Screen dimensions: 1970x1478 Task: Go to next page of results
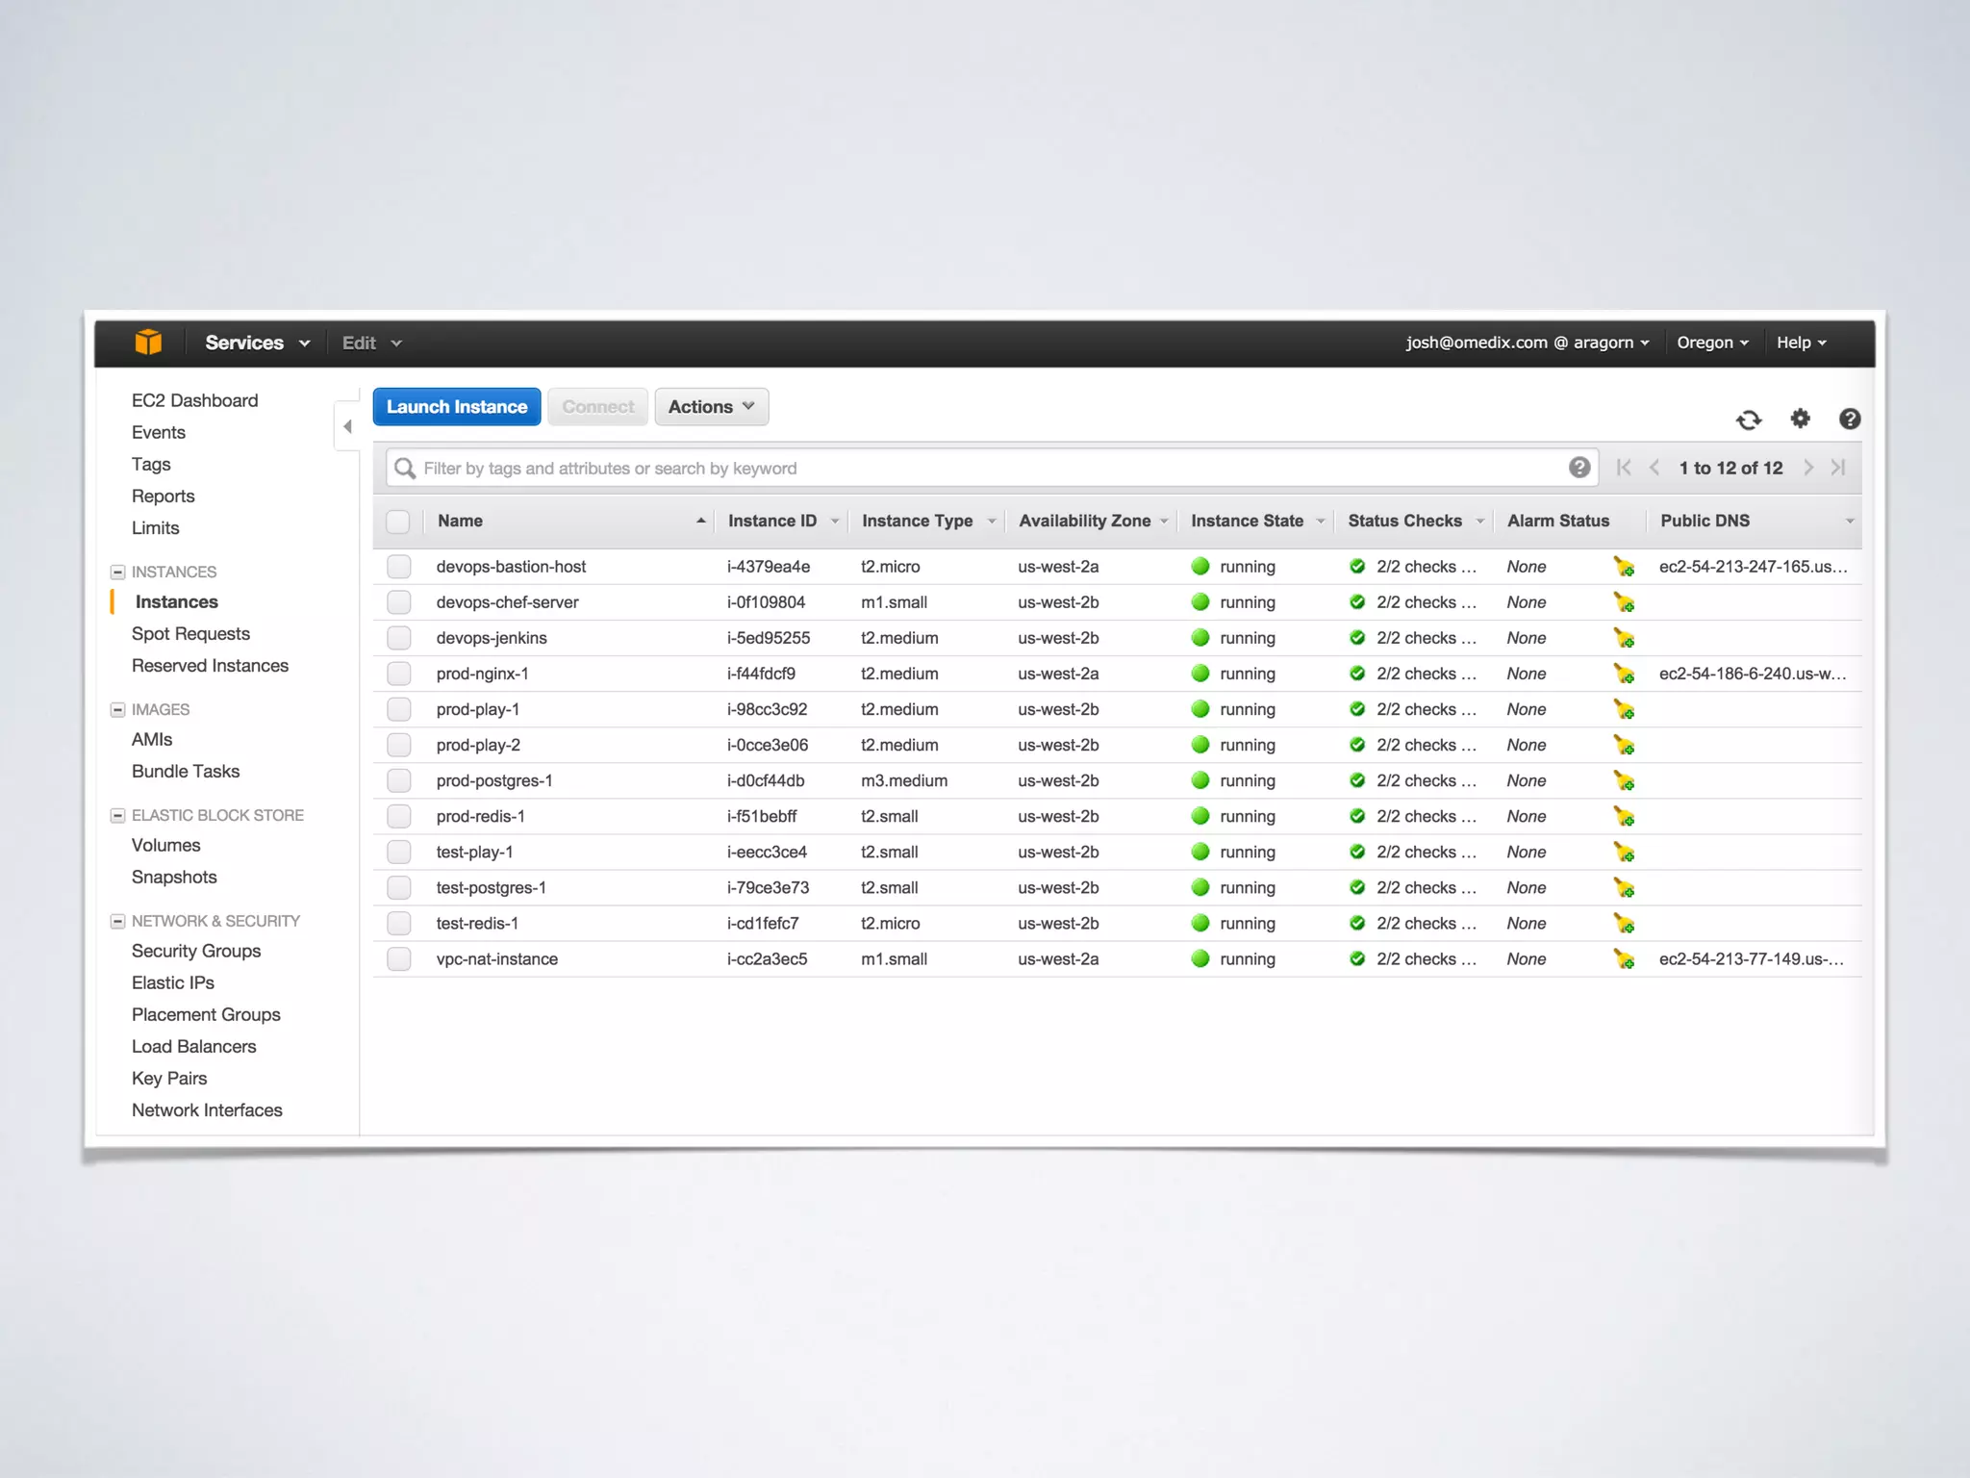tap(1808, 468)
